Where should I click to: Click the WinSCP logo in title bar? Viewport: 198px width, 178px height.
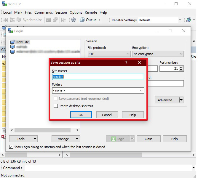[x=4, y=4]
